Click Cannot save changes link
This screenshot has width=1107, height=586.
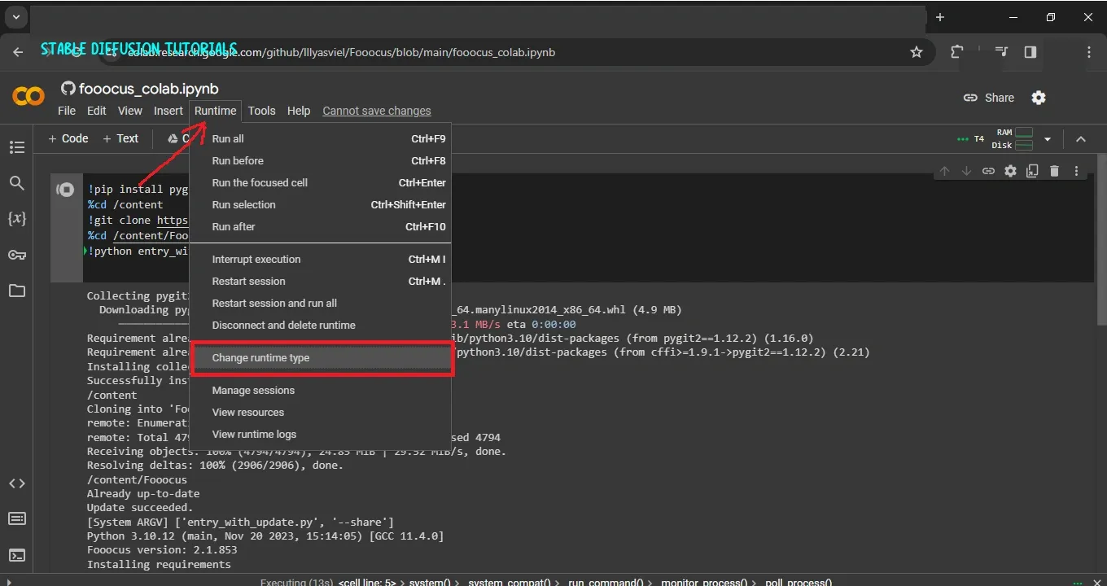pos(377,111)
